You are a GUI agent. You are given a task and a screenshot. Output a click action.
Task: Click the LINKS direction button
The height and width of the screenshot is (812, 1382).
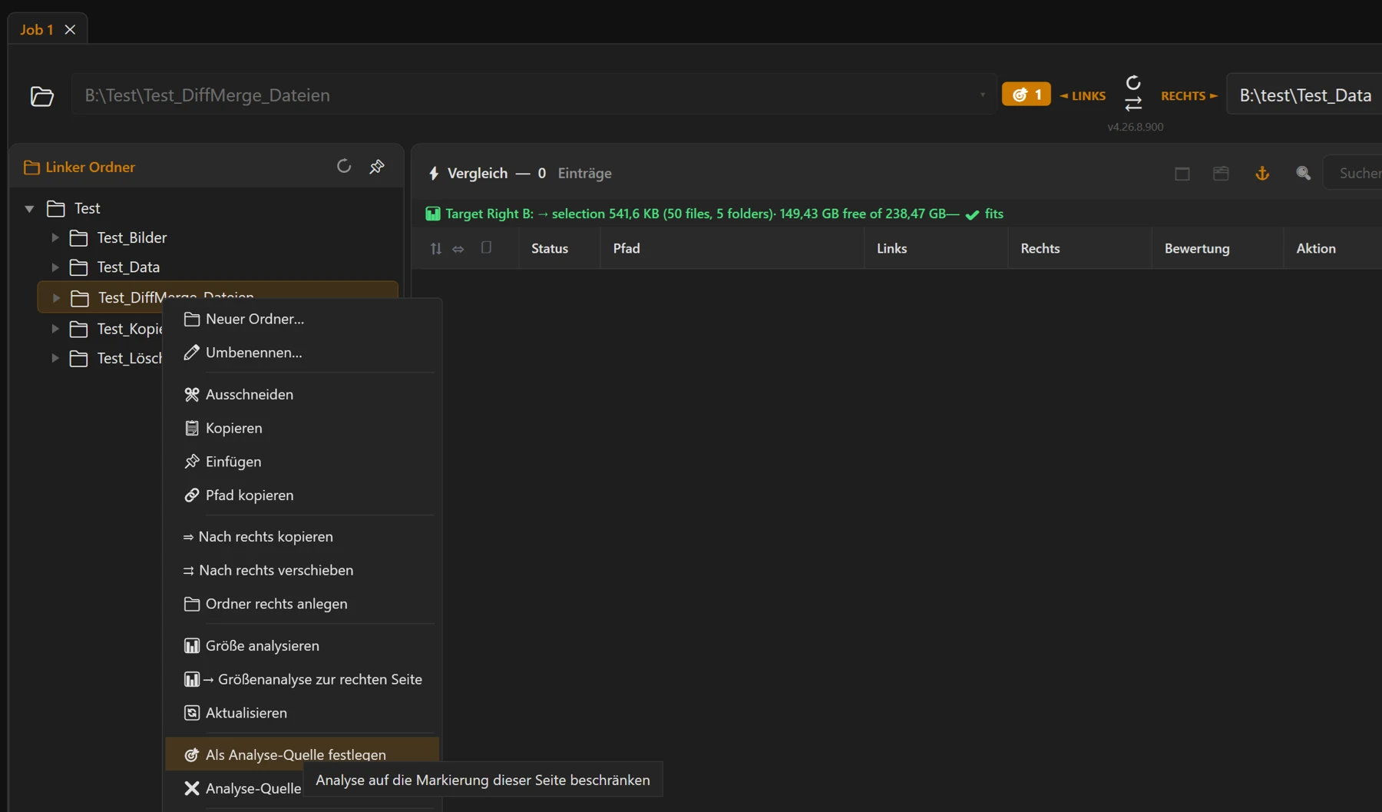click(1083, 95)
